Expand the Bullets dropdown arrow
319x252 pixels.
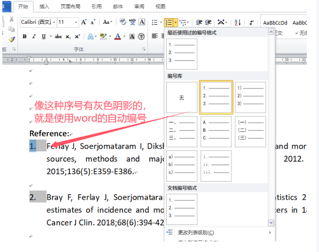click(x=161, y=22)
